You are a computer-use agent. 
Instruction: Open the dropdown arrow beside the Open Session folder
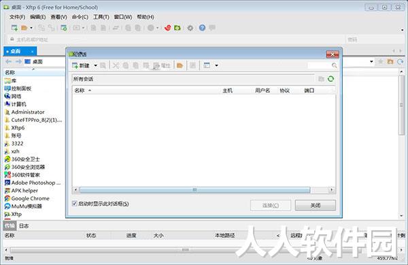point(31,28)
